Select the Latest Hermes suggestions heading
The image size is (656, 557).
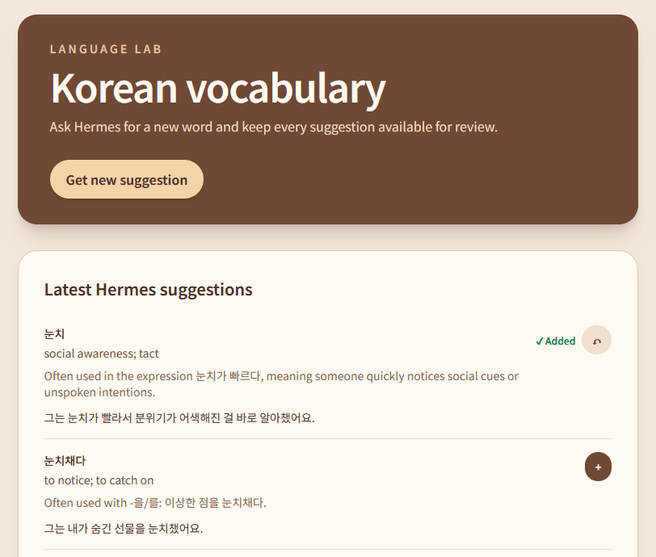(x=149, y=289)
